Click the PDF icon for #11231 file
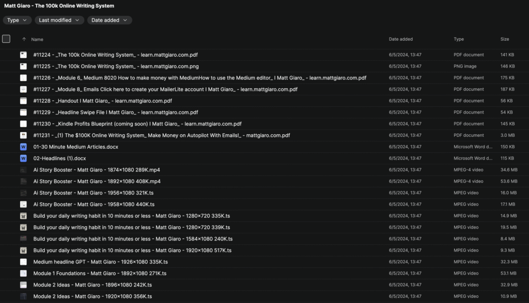The height and width of the screenshot is (303, 529). 23,135
